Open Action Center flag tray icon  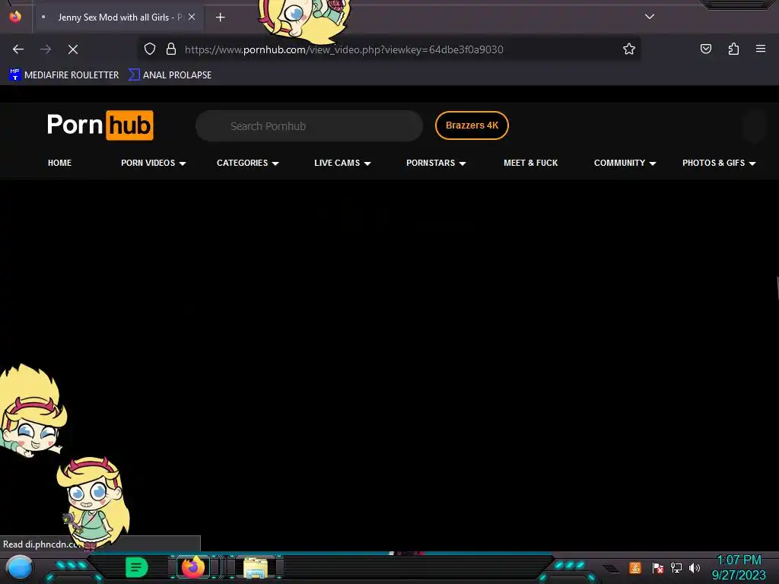click(x=658, y=567)
